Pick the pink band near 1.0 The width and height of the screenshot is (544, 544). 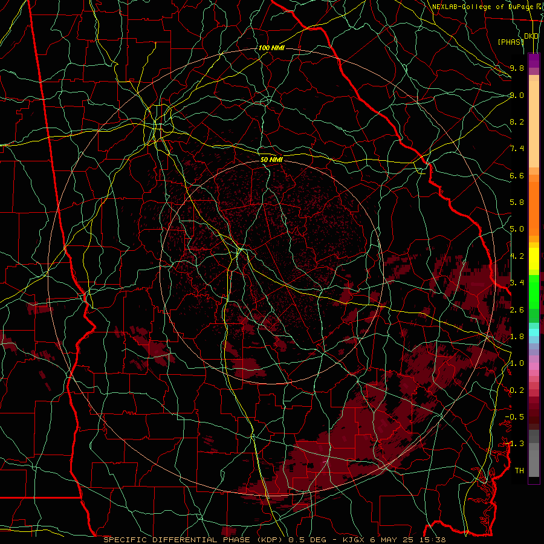pos(534,366)
